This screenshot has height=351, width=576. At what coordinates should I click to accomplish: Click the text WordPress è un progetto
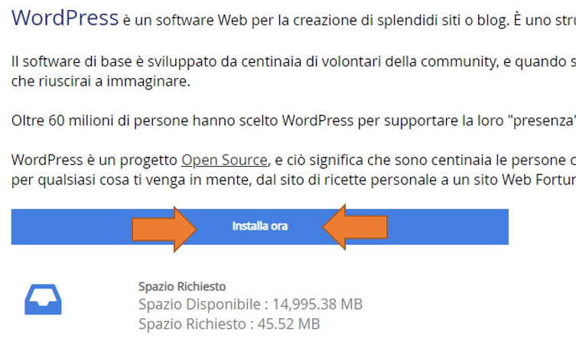point(94,160)
